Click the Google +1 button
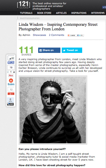Screen dimensions: 106x168 [11, 94]
